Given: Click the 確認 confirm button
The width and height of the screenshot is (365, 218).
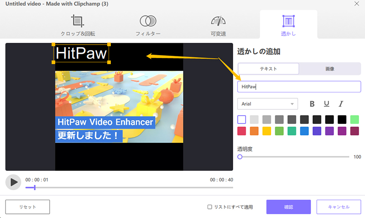Looking at the screenshot, I should (x=289, y=207).
